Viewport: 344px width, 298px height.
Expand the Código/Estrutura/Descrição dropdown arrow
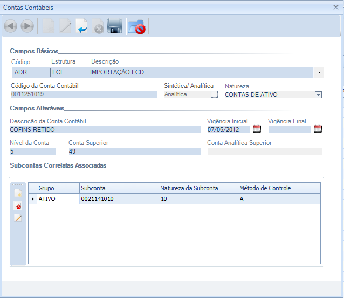pyautogui.click(x=319, y=72)
